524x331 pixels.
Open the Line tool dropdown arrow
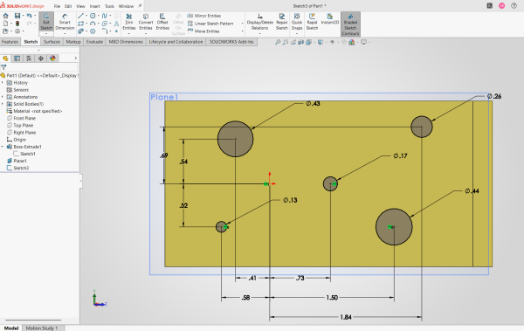coord(86,16)
